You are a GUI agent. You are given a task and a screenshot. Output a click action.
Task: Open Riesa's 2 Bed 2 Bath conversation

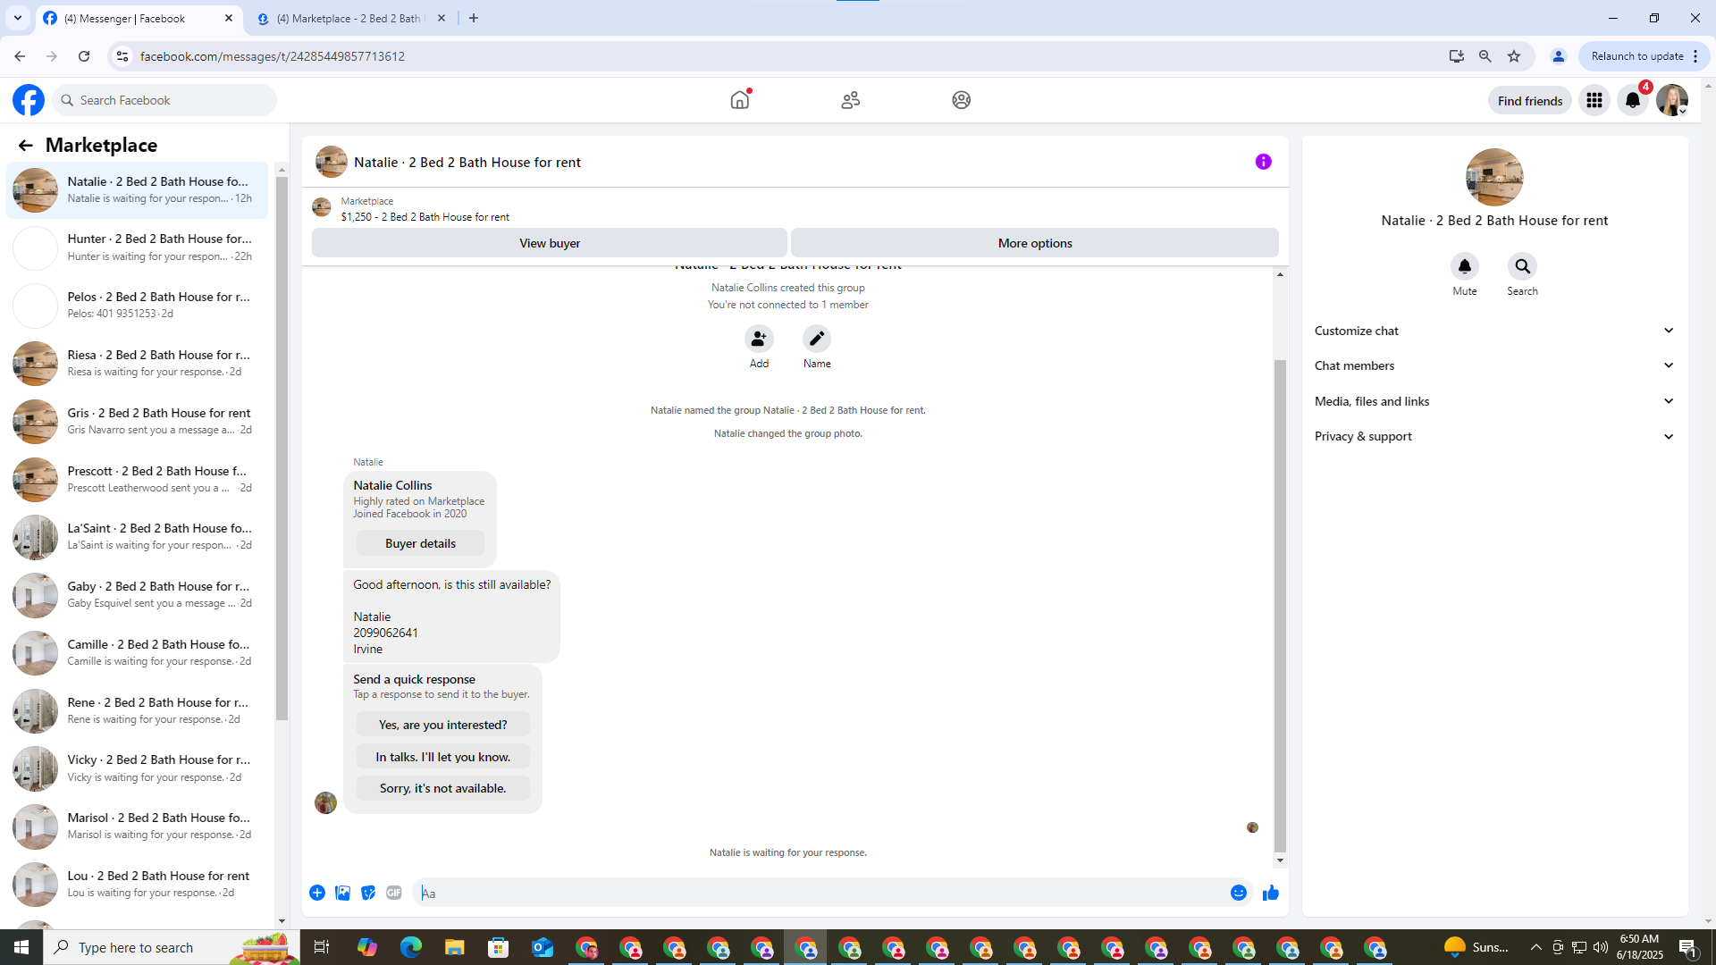point(137,364)
